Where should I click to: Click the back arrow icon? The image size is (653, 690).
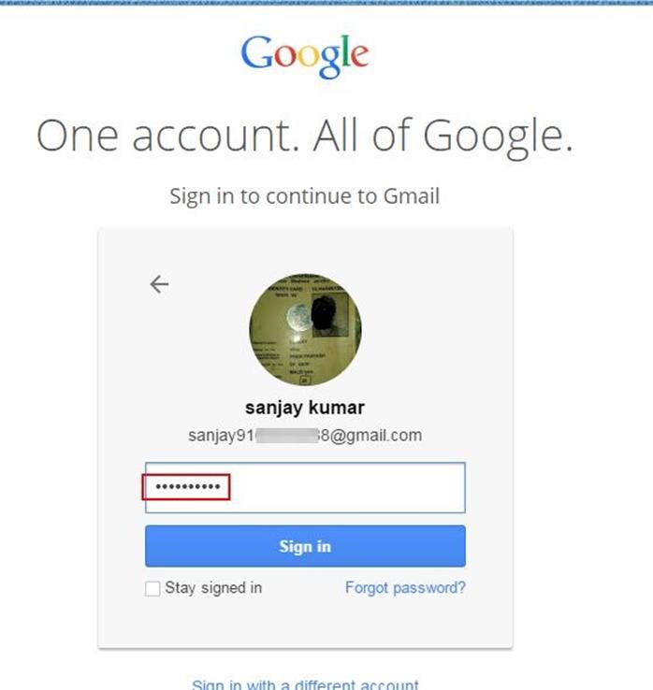(159, 284)
